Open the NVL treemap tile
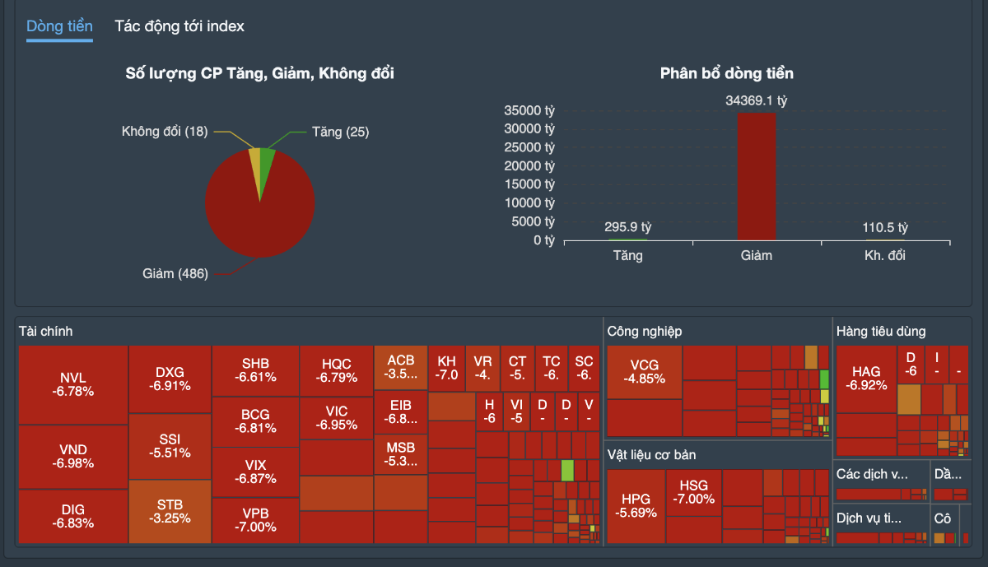The width and height of the screenshot is (988, 567). [x=72, y=384]
